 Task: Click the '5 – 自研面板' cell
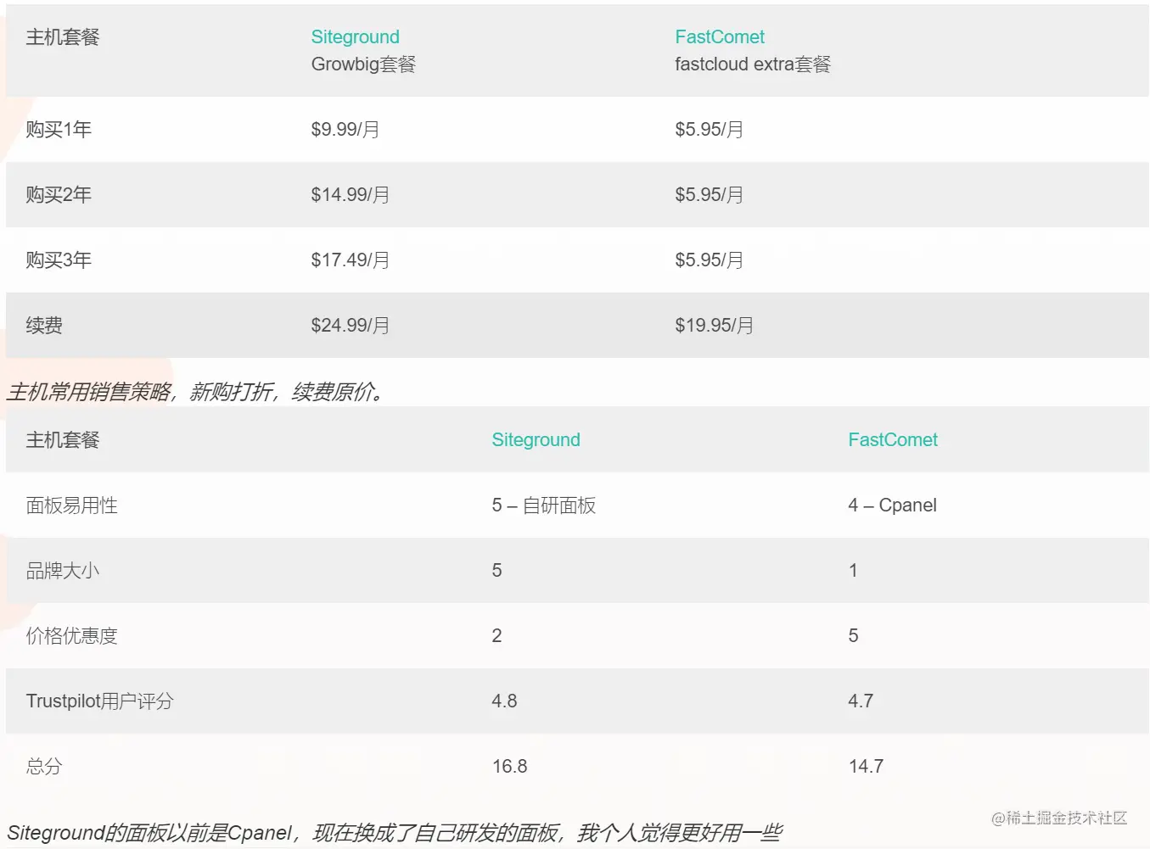544,505
